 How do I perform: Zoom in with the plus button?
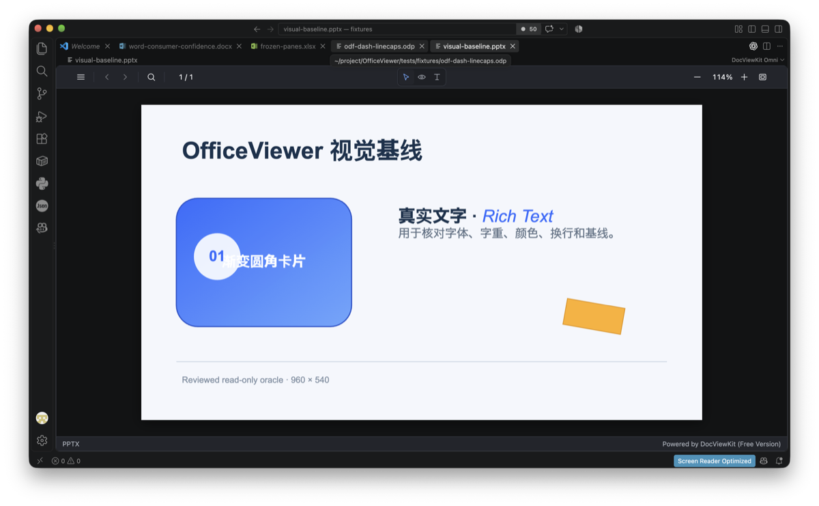tap(744, 77)
